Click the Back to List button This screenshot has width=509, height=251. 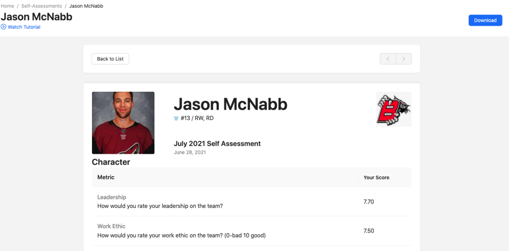[x=110, y=59]
